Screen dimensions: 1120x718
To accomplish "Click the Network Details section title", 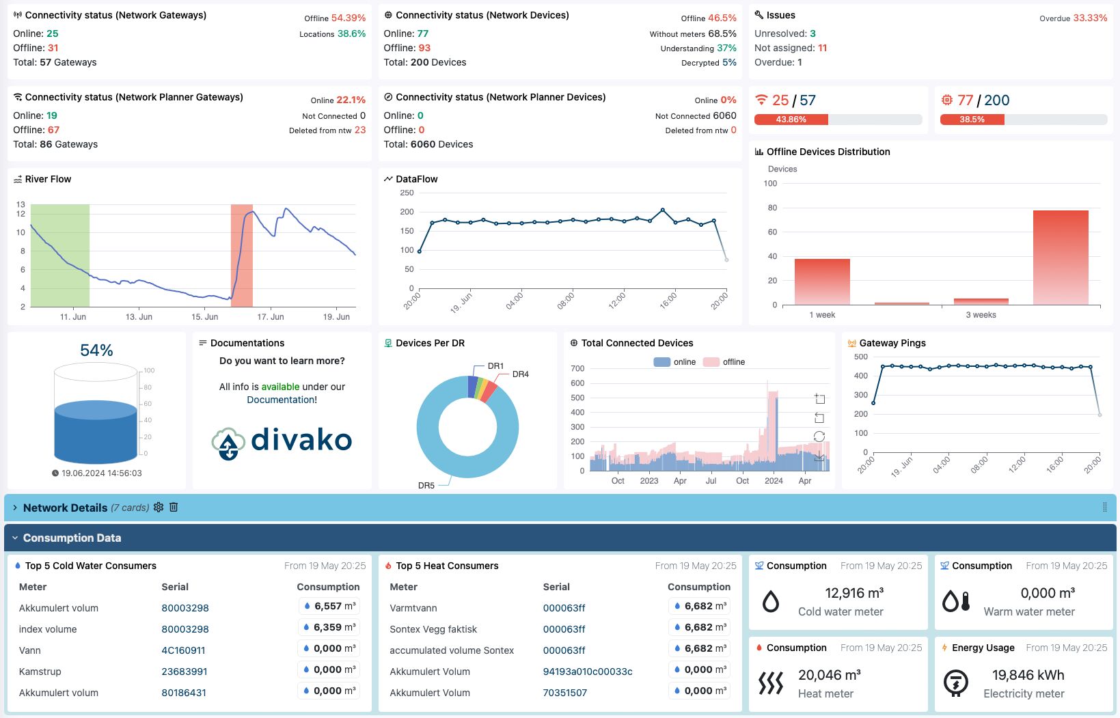I will coord(65,508).
